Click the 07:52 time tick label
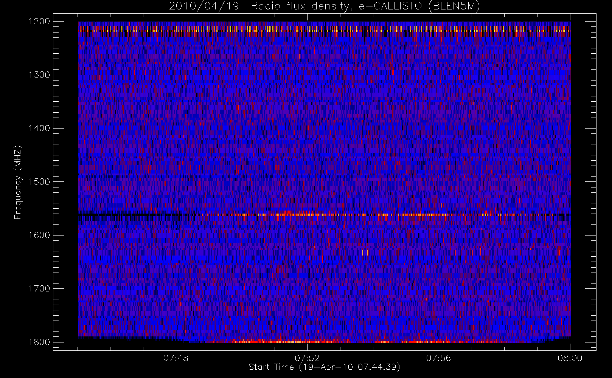 pos(307,358)
